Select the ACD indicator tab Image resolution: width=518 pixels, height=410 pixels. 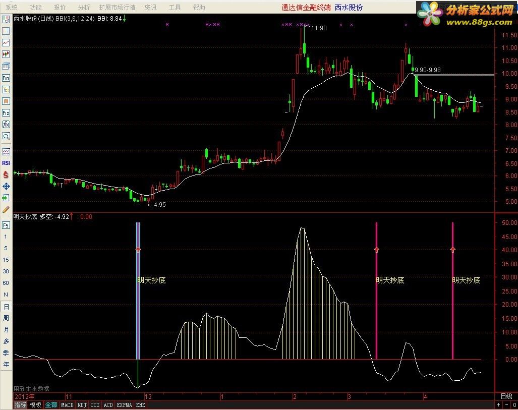108,405
